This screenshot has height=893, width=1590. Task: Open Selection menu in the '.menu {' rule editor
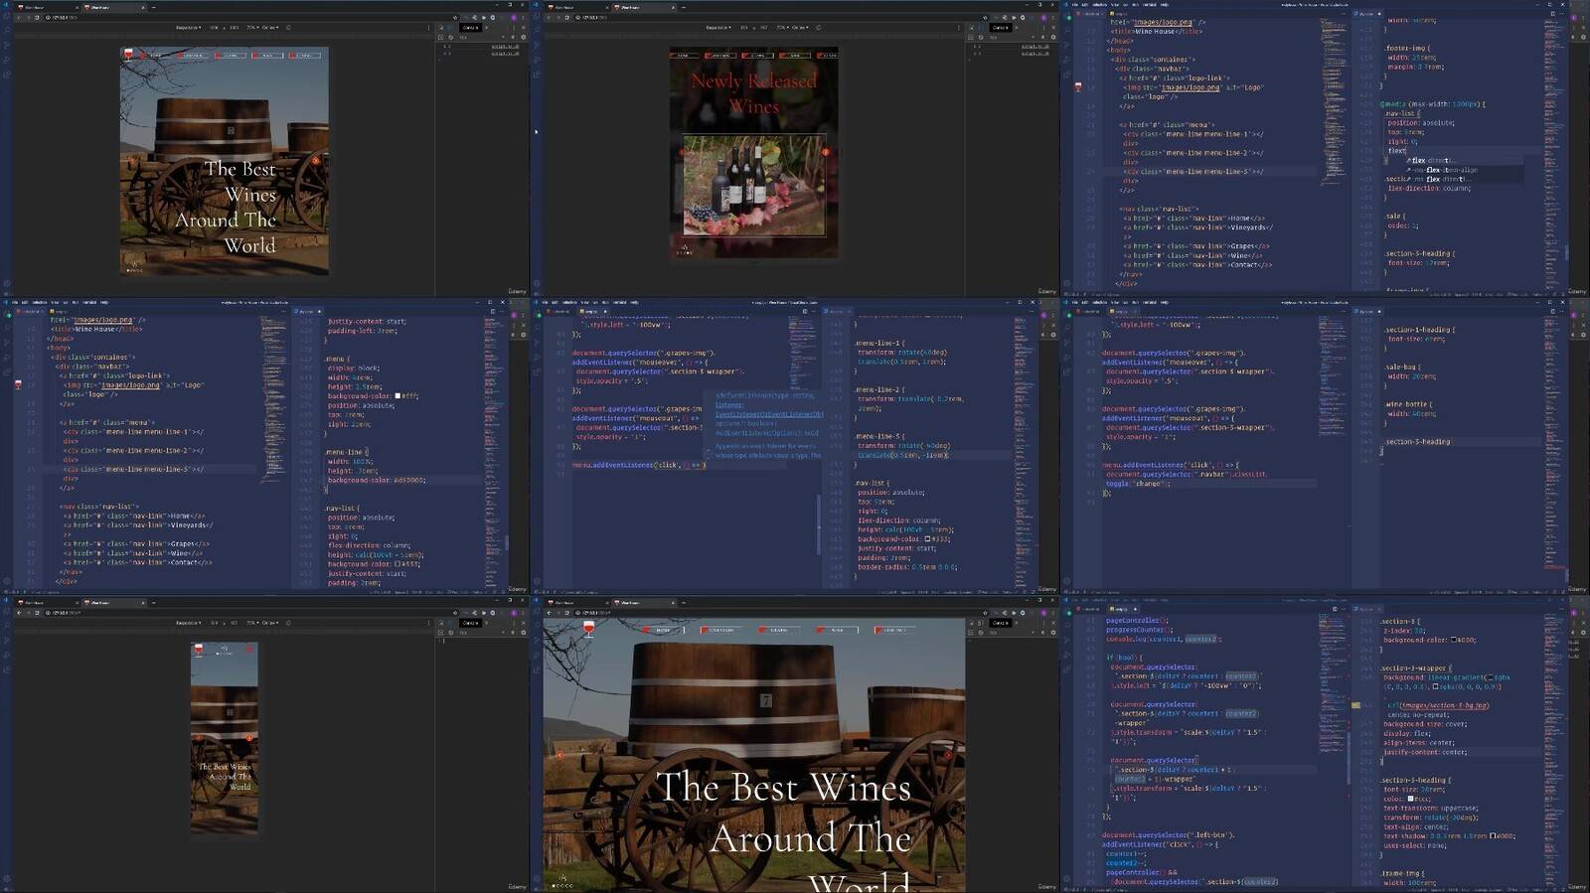[40, 302]
